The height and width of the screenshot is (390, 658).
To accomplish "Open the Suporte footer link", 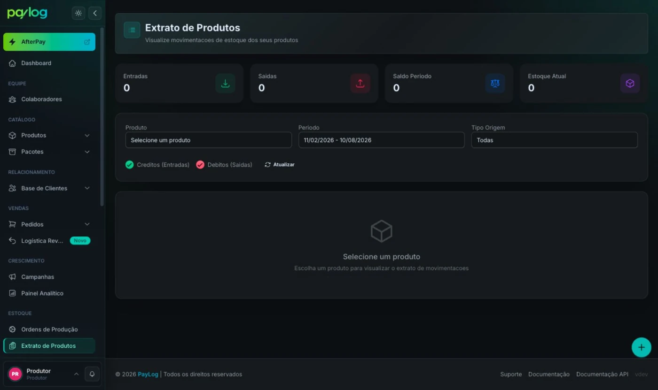I will click(x=511, y=375).
